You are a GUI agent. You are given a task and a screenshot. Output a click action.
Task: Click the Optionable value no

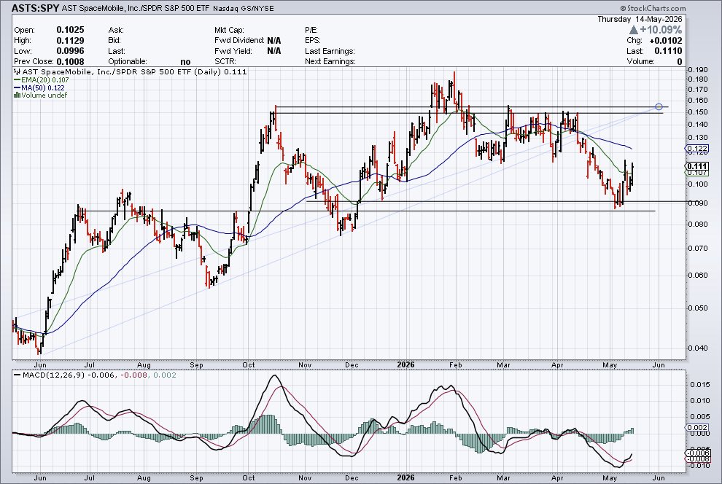tap(185, 62)
